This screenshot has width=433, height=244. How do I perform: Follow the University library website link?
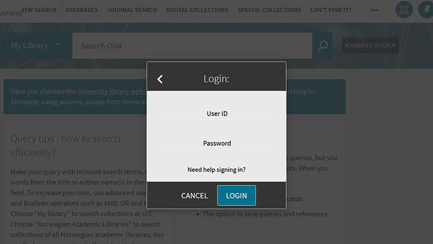click(x=112, y=92)
